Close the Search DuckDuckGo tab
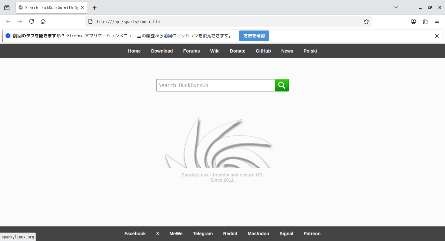This screenshot has width=445, height=241. tap(82, 7)
